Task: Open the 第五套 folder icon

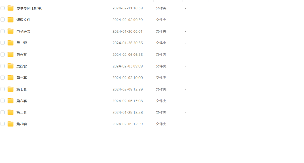Action: click(10, 55)
